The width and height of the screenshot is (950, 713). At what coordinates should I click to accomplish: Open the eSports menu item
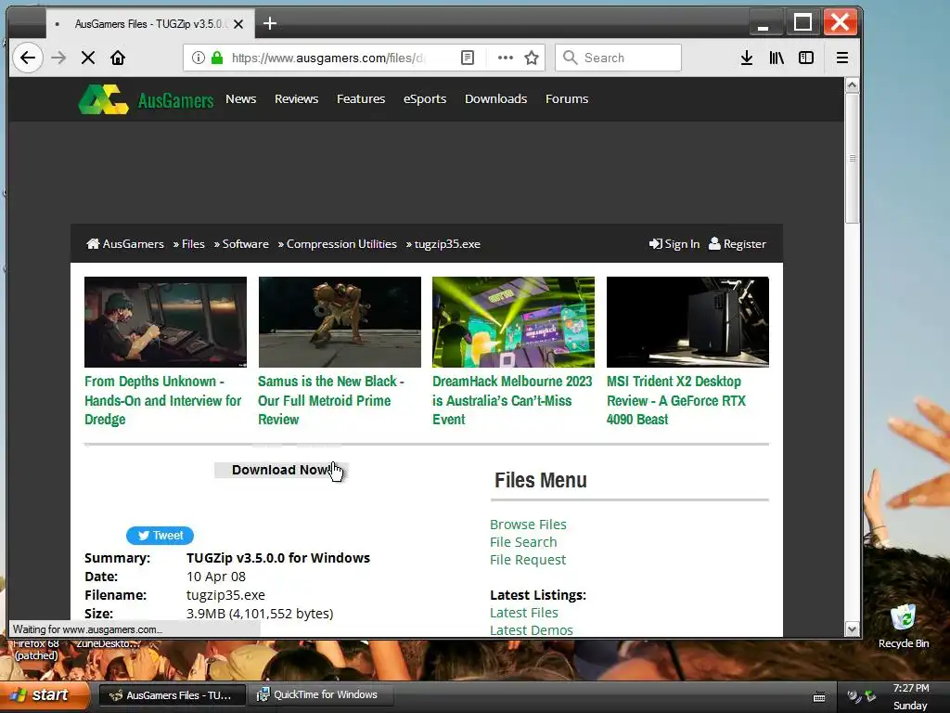(x=425, y=98)
